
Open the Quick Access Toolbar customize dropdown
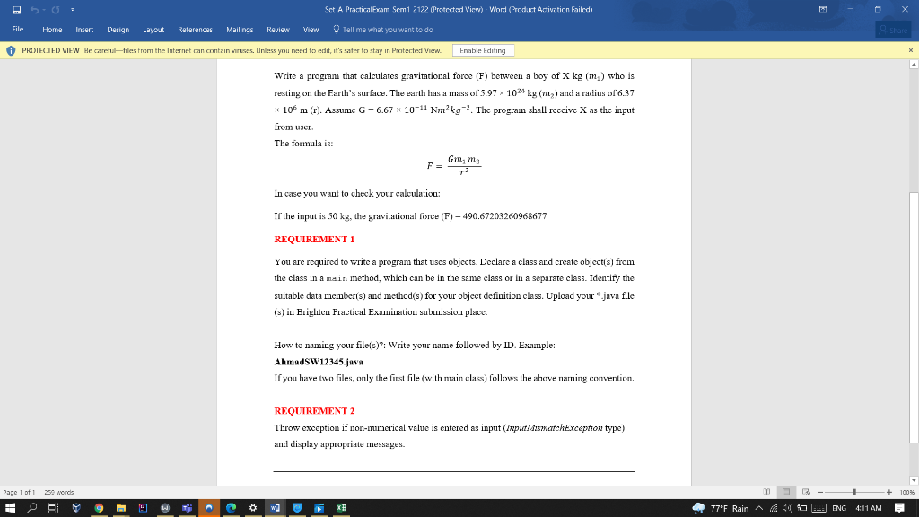coord(73,9)
